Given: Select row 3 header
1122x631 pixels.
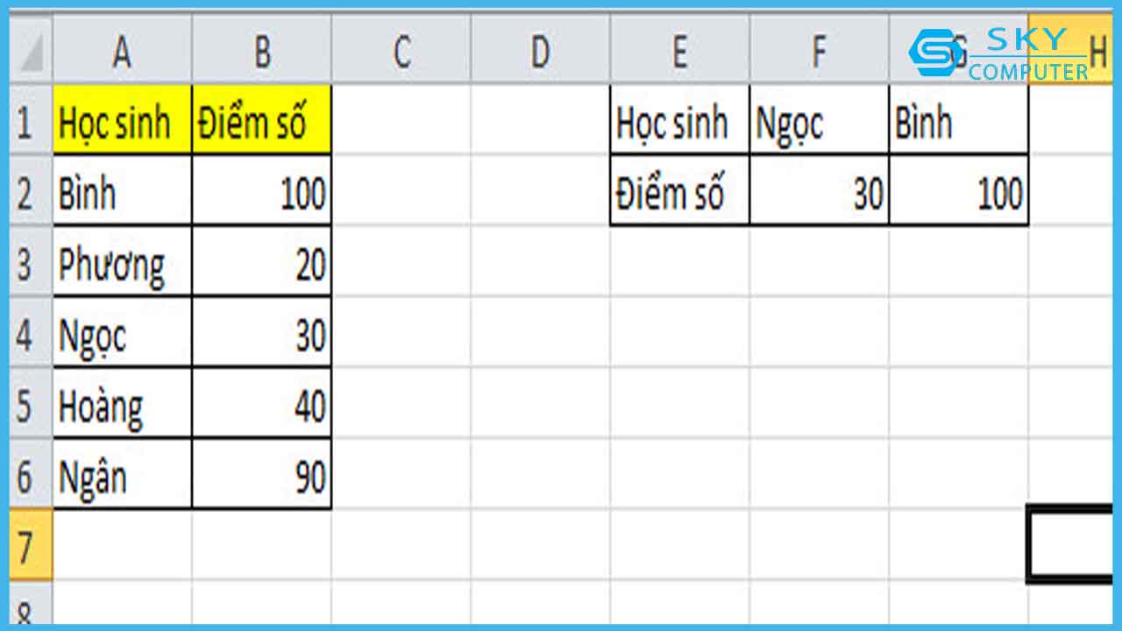Looking at the screenshot, I should click(x=31, y=261).
